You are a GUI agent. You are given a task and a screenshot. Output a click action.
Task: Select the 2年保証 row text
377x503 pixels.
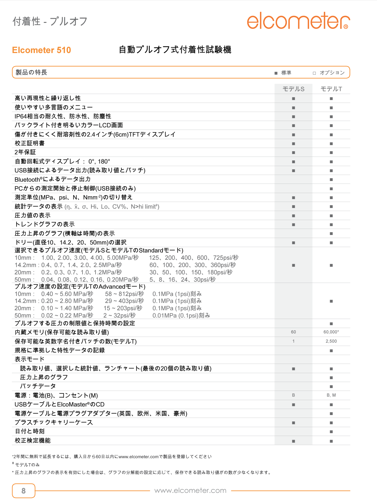point(25,152)
